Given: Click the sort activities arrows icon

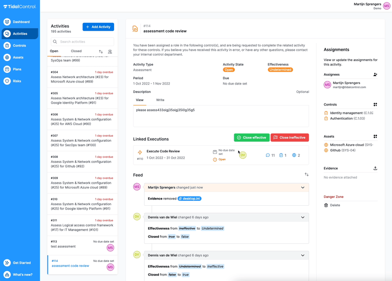Looking at the screenshot, I should pos(101,51).
